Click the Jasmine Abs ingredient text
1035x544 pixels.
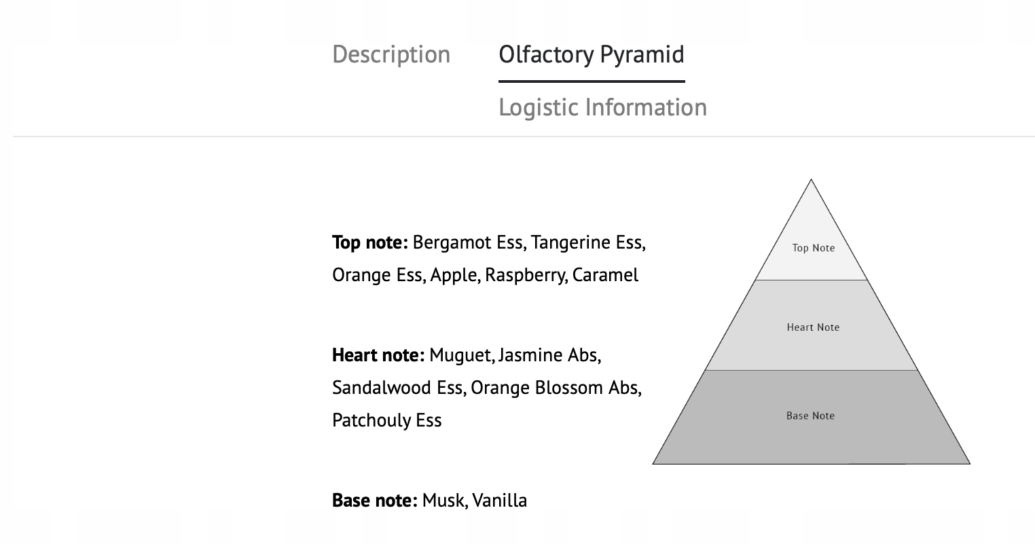547,355
